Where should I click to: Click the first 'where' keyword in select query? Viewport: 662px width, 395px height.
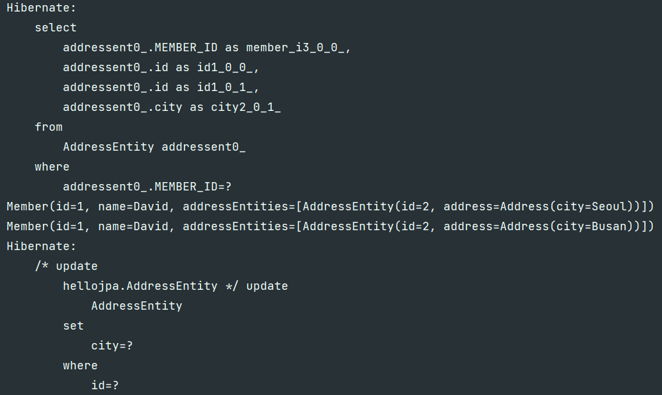52,167
